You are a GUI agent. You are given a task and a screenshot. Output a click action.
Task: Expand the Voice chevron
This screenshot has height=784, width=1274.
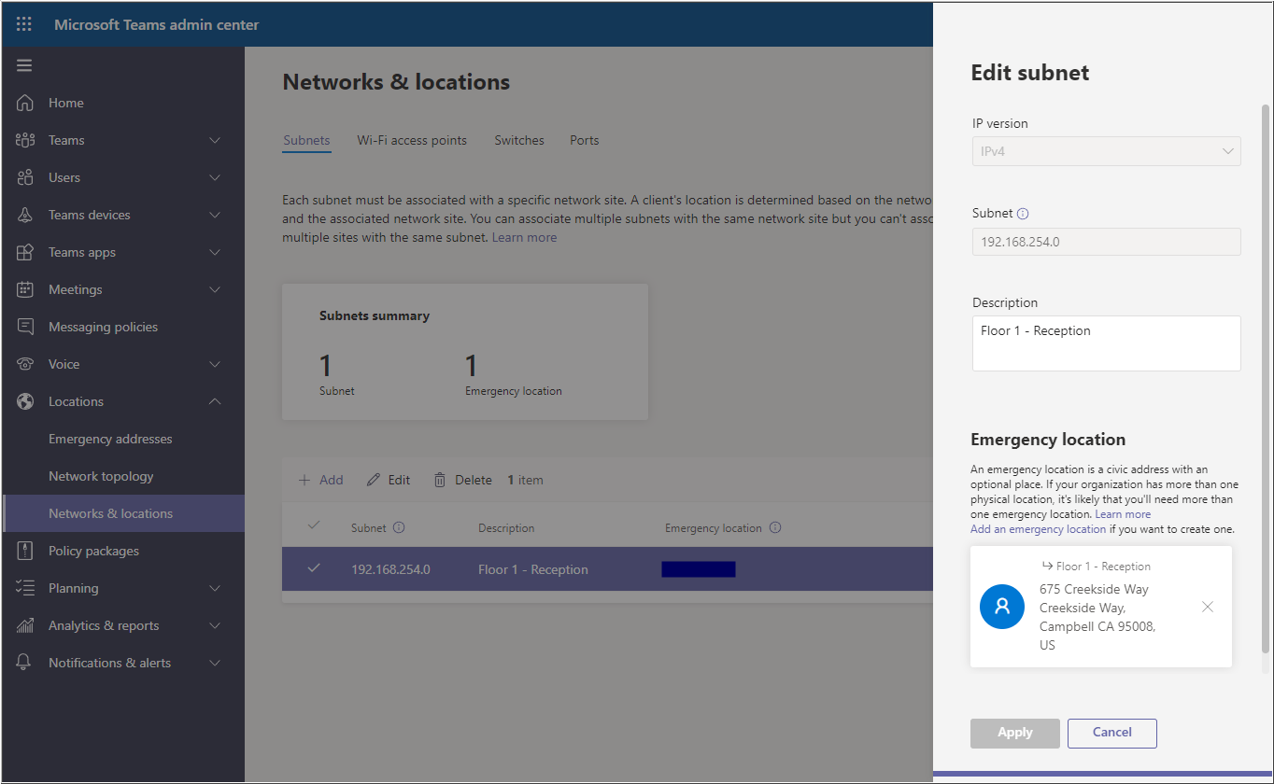click(215, 364)
